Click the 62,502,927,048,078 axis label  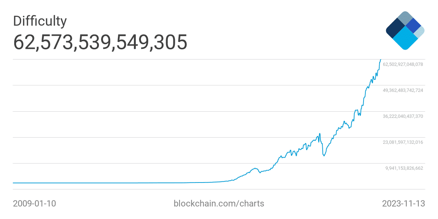[403, 64]
